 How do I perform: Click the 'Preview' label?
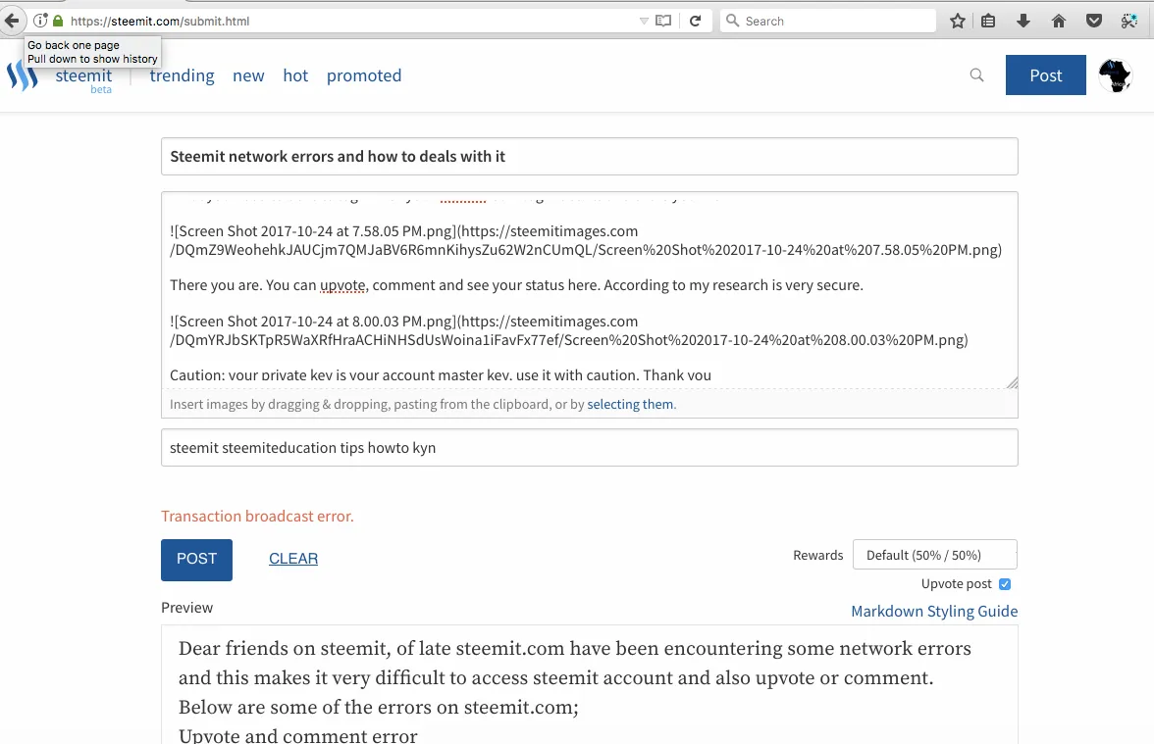(x=186, y=608)
